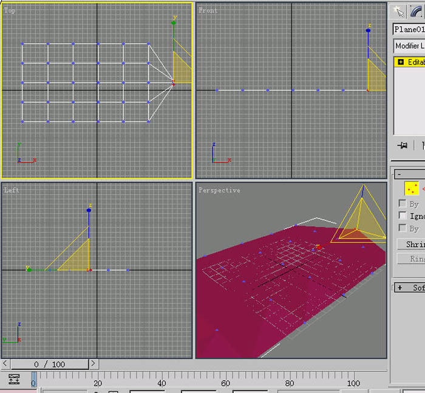Click the red selected vertex in Perspective viewport
425x393 pixels.
(x=319, y=247)
